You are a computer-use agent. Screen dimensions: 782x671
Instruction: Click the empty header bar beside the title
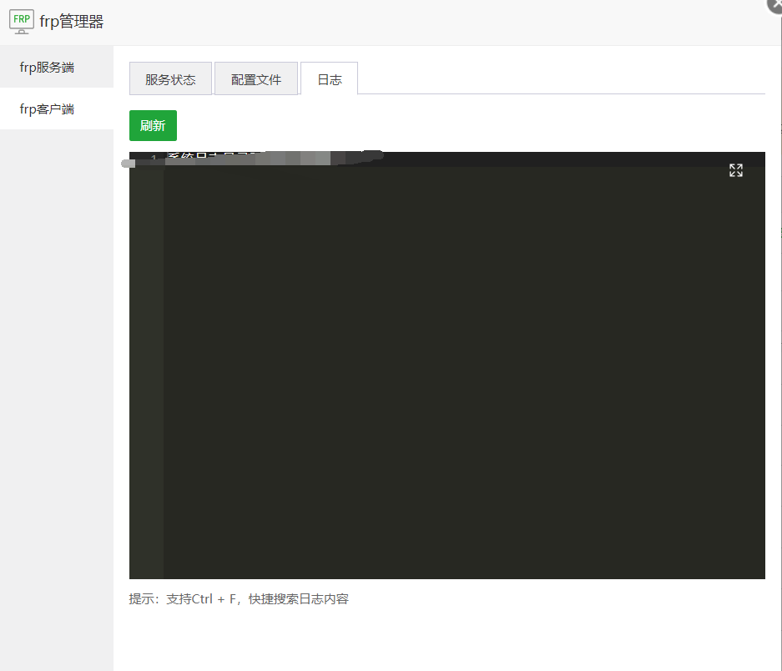417,23
